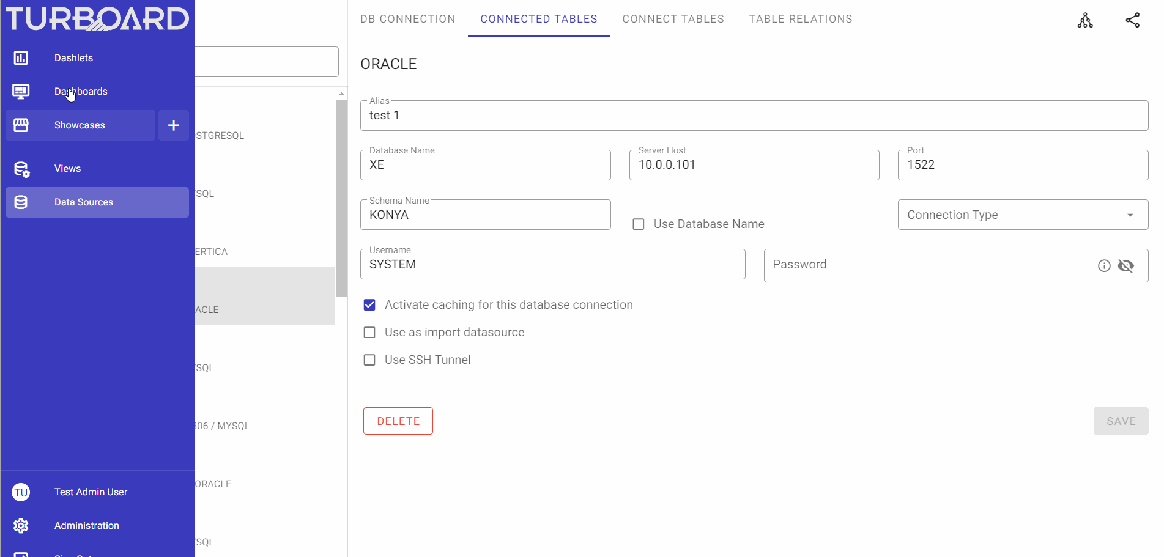Open the CONNECT TABLES tab
Viewport: 1164px width, 557px height.
pyautogui.click(x=673, y=19)
